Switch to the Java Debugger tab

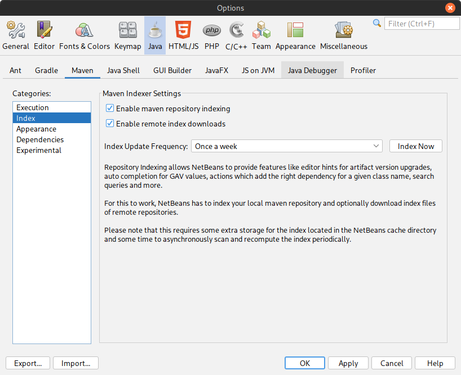pyautogui.click(x=312, y=70)
